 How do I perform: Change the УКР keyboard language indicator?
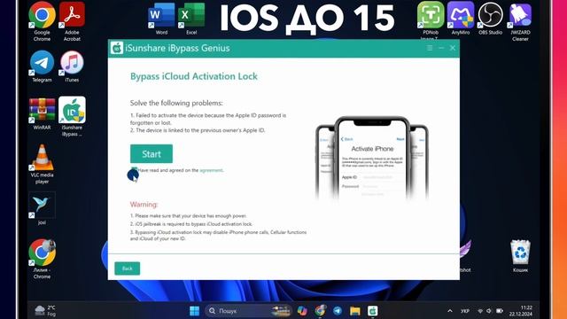coord(465,311)
